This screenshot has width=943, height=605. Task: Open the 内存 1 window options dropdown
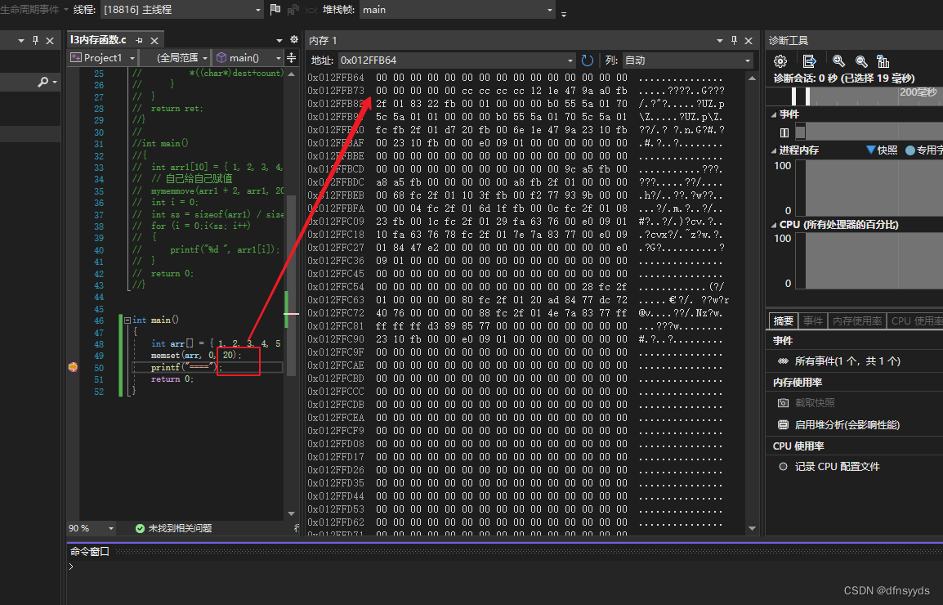[720, 40]
